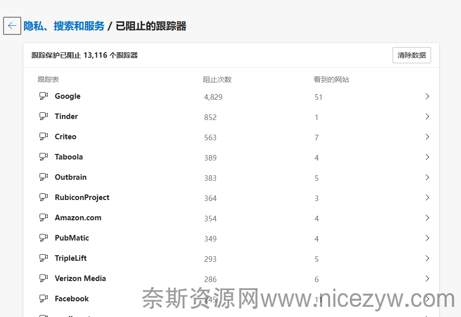The width and height of the screenshot is (461, 317).
Task: Click the TripleLift tracker icon
Action: tap(44, 258)
